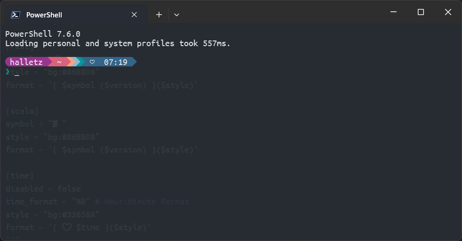Click the faded "[time]" background text
Viewport: 462px width, 241px height.
coord(20,176)
